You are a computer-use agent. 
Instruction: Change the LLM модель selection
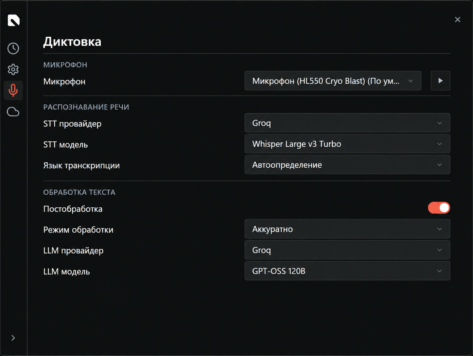(347, 271)
